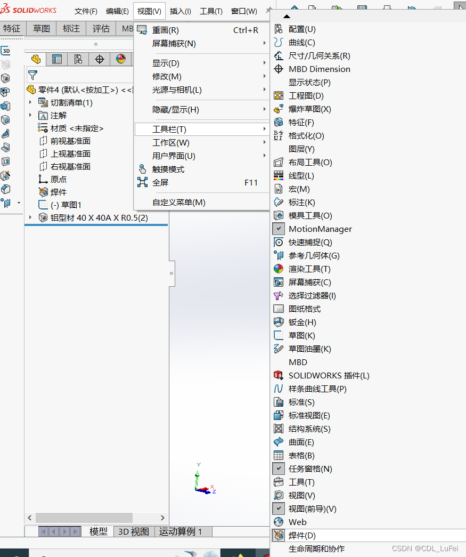Select the 曲线(C) toolbar entry

pyautogui.click(x=301, y=43)
